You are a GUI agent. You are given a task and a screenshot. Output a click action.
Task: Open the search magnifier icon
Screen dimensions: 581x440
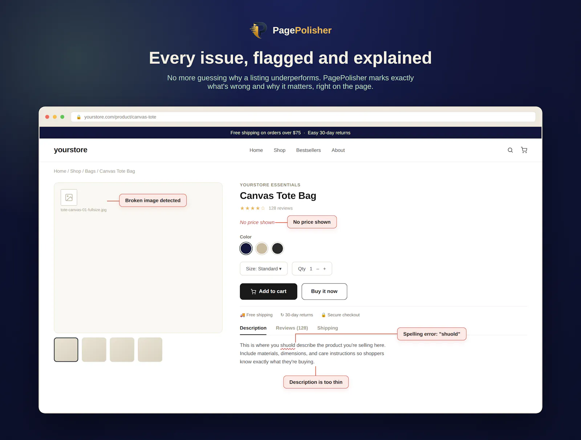[510, 150]
